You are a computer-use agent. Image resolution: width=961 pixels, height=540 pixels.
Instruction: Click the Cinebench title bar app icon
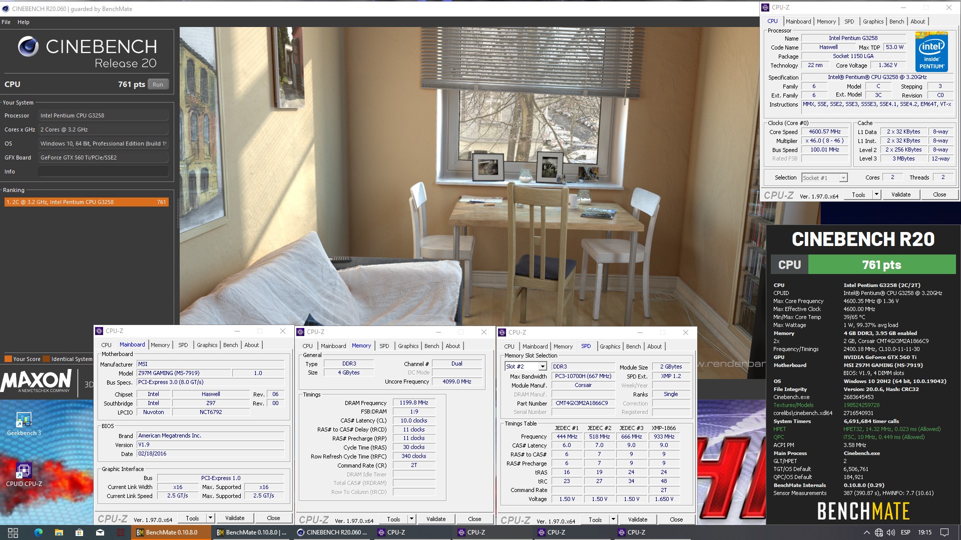point(6,8)
